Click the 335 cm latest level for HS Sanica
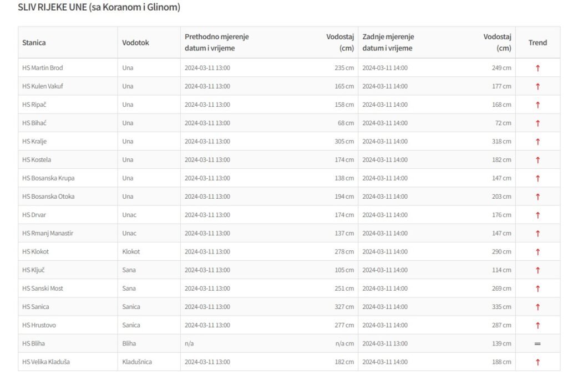 [501, 307]
